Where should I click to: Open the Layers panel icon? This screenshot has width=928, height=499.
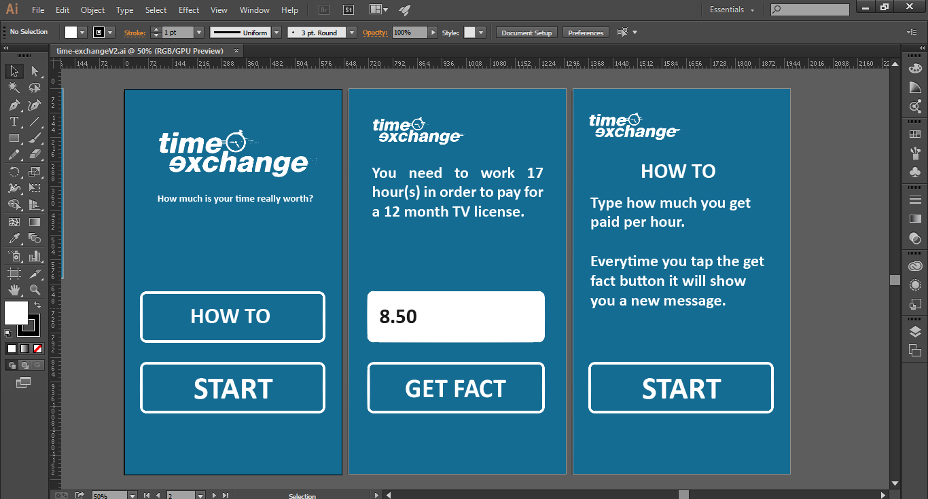(915, 331)
